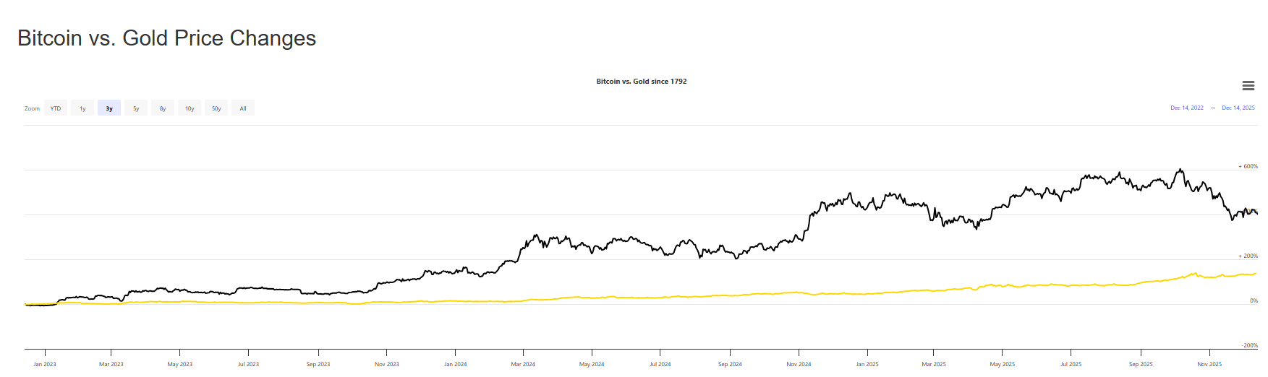The width and height of the screenshot is (1268, 377).
Task: Click the Bitcoin vs. Gold Price Changes heading
Action: [x=166, y=38]
